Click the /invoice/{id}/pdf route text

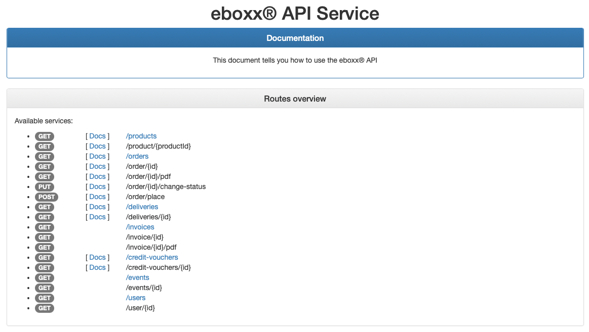pos(151,247)
